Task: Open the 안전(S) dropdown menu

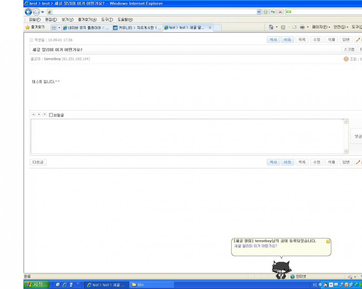Action: tap(341, 27)
